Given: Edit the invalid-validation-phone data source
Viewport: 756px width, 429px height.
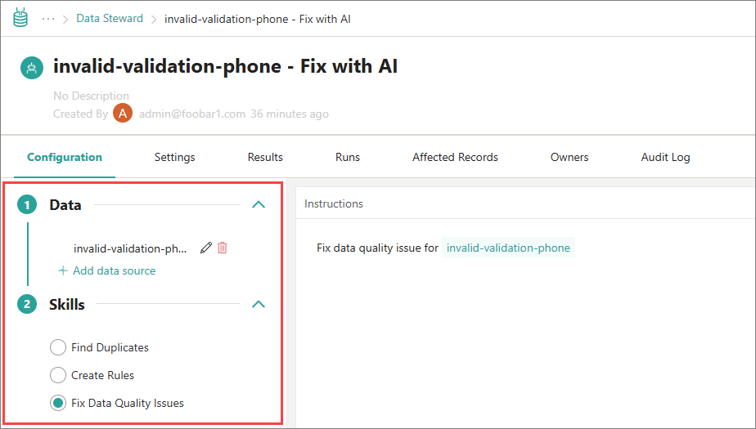Looking at the screenshot, I should (205, 248).
